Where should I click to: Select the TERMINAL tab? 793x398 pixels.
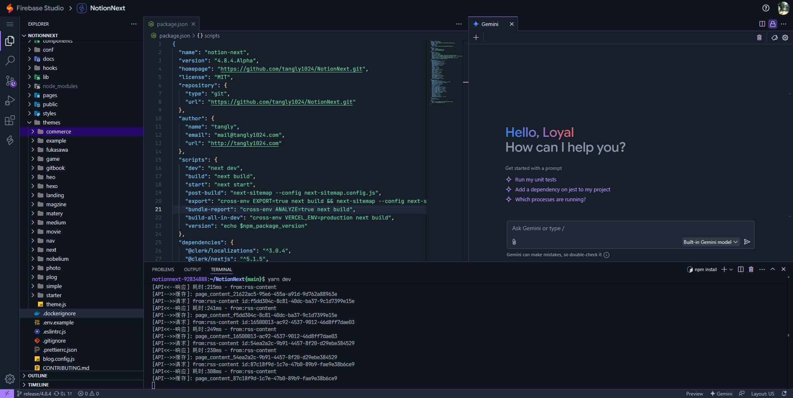click(221, 269)
